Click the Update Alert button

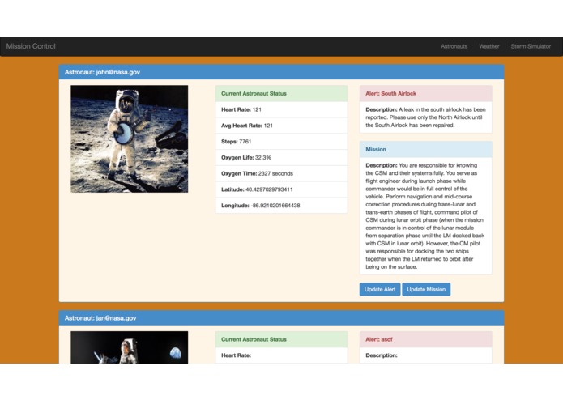380,290
